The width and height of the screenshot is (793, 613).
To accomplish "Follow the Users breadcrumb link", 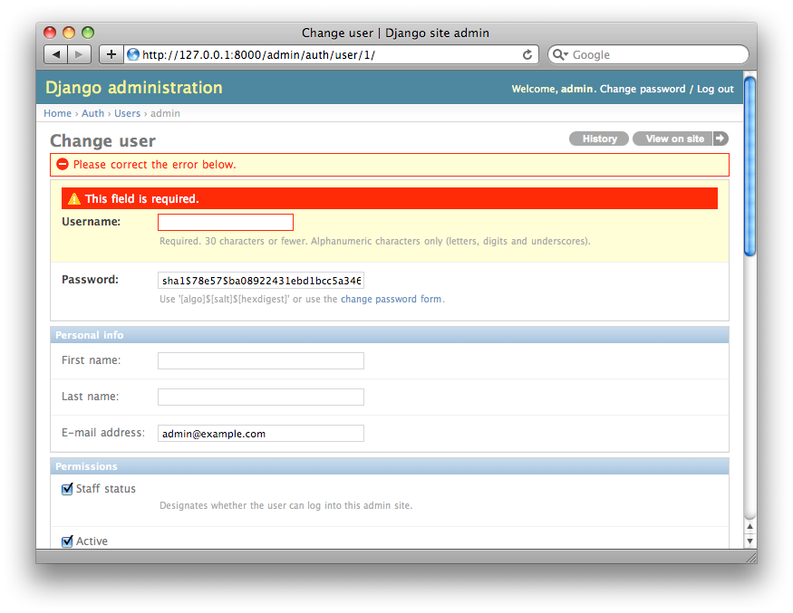I will (x=127, y=113).
